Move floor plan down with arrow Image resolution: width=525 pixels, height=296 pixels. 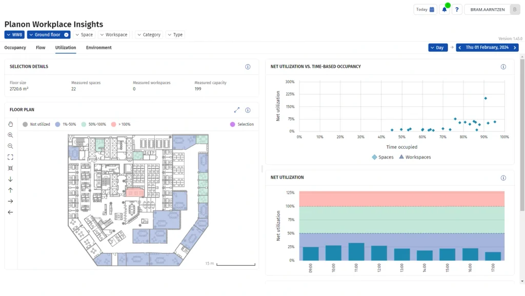click(10, 179)
